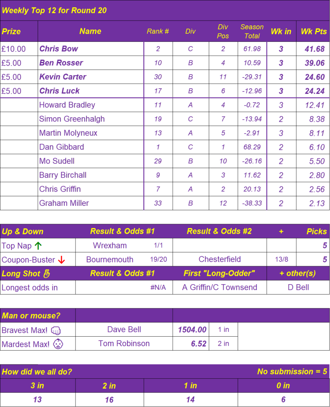Click the #N/A error value

click(158, 287)
